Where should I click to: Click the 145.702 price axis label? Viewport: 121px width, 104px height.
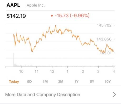pos(104,25)
